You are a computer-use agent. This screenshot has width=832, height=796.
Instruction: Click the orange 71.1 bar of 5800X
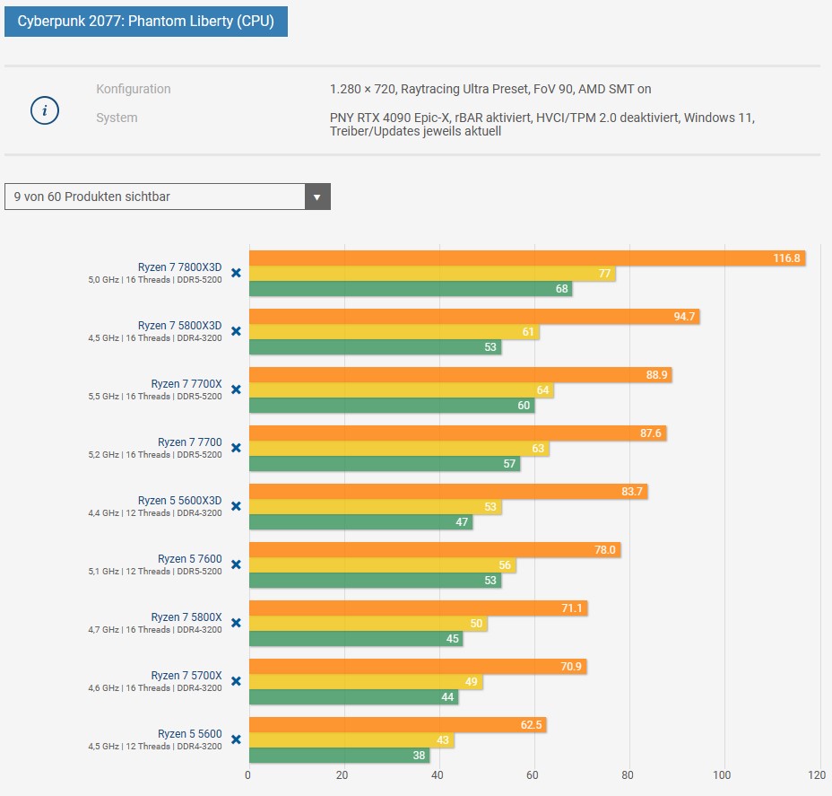pos(418,608)
